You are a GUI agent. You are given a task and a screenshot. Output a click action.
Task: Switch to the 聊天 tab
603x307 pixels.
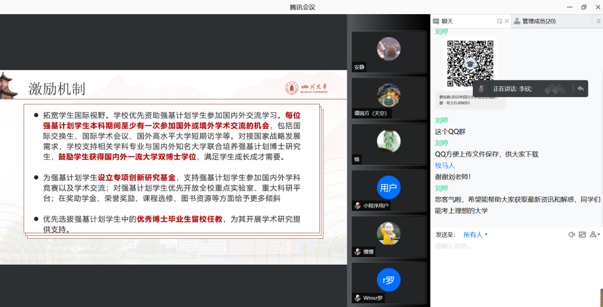pyautogui.click(x=448, y=21)
